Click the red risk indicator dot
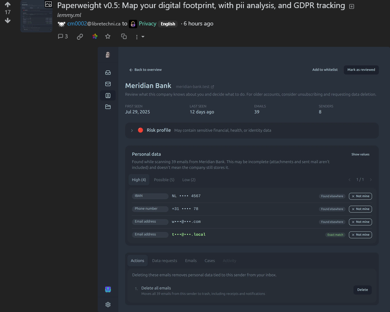 (x=140, y=130)
